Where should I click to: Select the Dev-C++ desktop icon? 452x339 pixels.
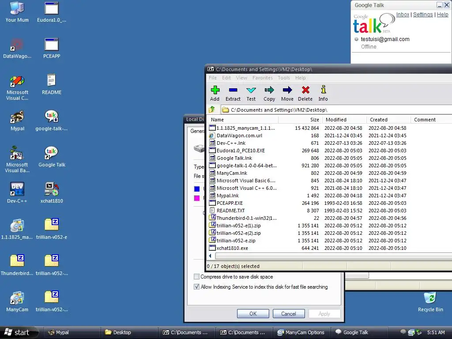click(x=17, y=193)
